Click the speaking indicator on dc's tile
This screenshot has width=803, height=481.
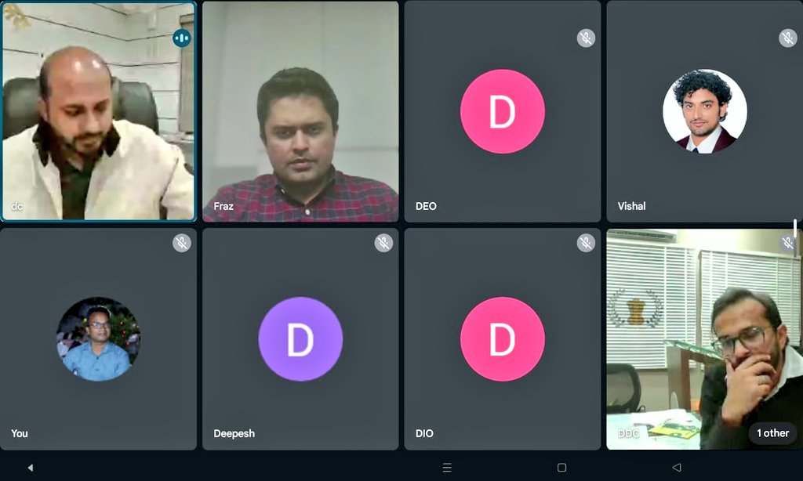tap(181, 38)
